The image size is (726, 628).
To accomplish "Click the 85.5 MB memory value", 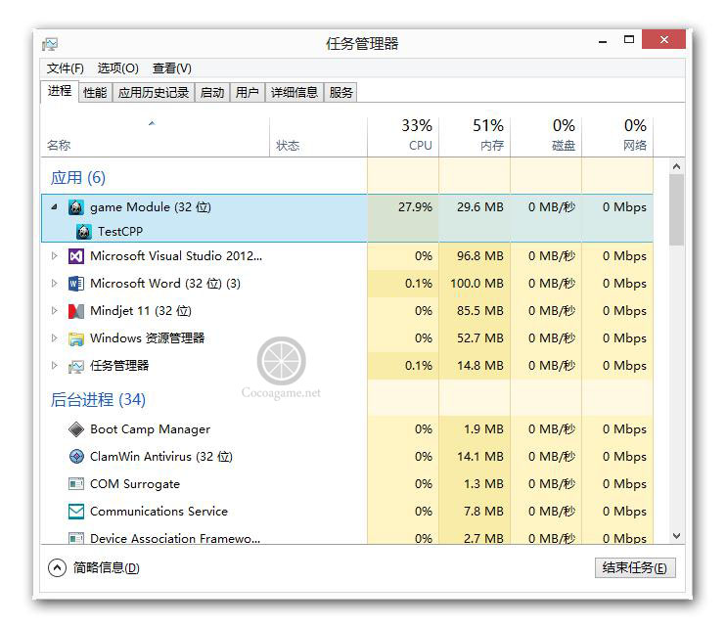I will pos(480,310).
